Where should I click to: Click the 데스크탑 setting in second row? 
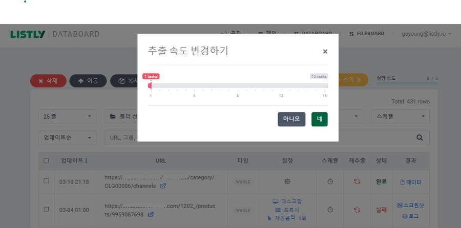coord(287,201)
